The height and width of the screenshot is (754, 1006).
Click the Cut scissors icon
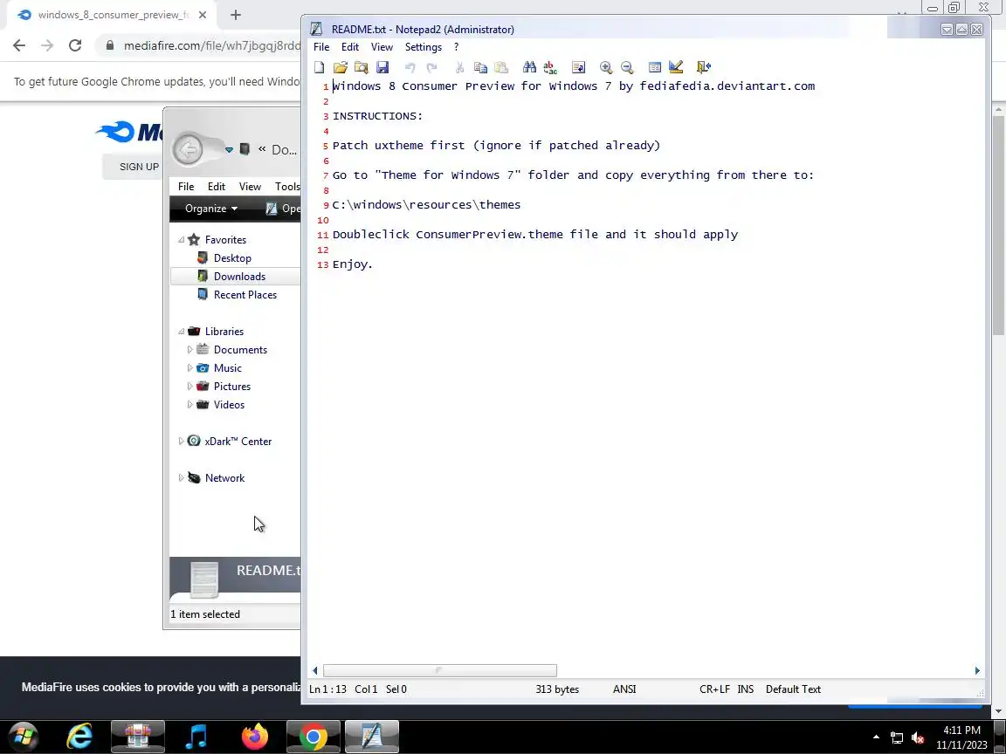pyautogui.click(x=459, y=67)
